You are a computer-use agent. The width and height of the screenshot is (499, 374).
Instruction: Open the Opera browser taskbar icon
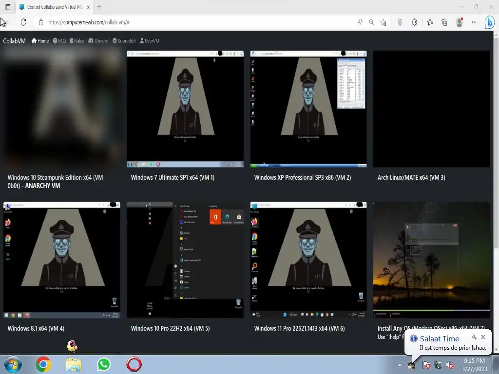pos(134,364)
